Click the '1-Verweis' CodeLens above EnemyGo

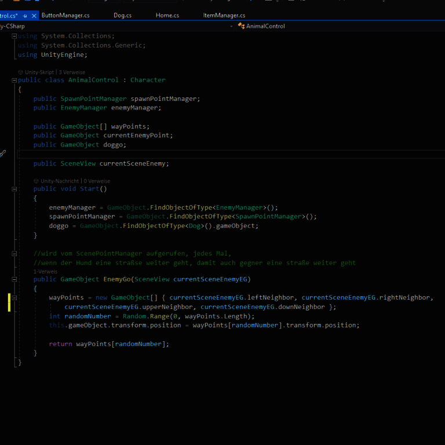point(45,272)
